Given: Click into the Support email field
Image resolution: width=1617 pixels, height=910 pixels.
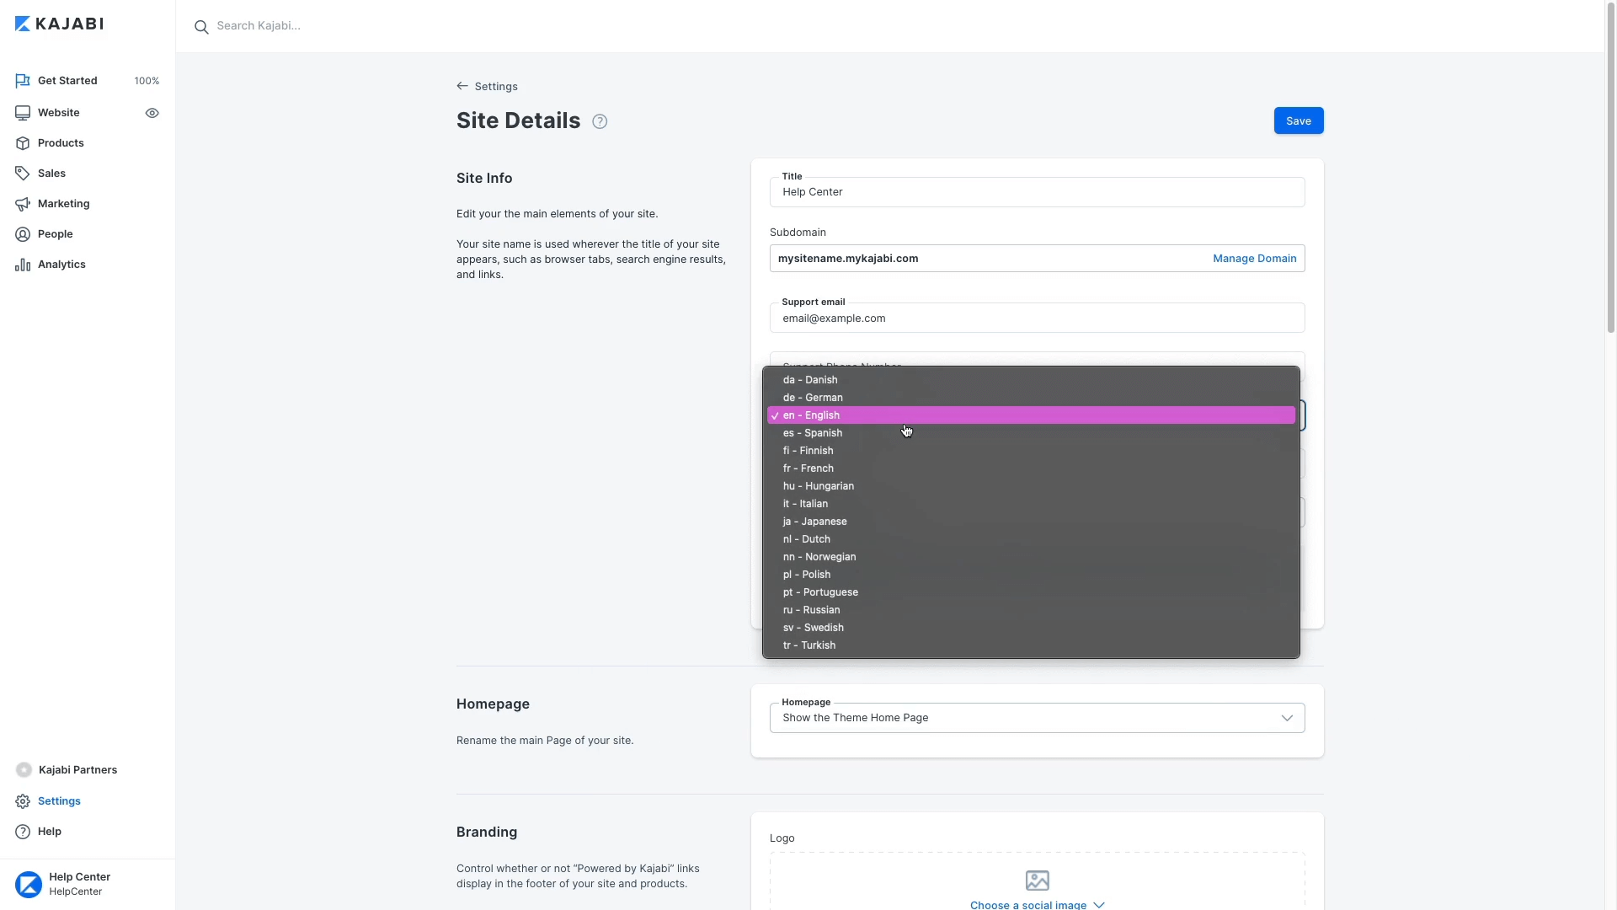Looking at the screenshot, I should point(1036,318).
